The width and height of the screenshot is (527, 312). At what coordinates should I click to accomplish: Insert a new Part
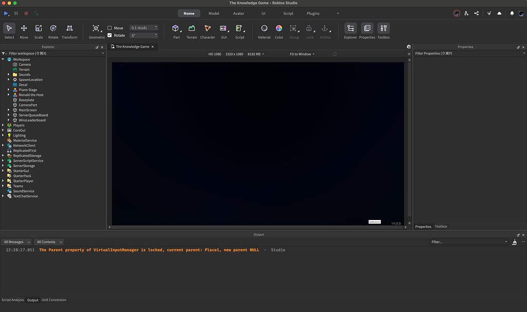click(x=175, y=30)
